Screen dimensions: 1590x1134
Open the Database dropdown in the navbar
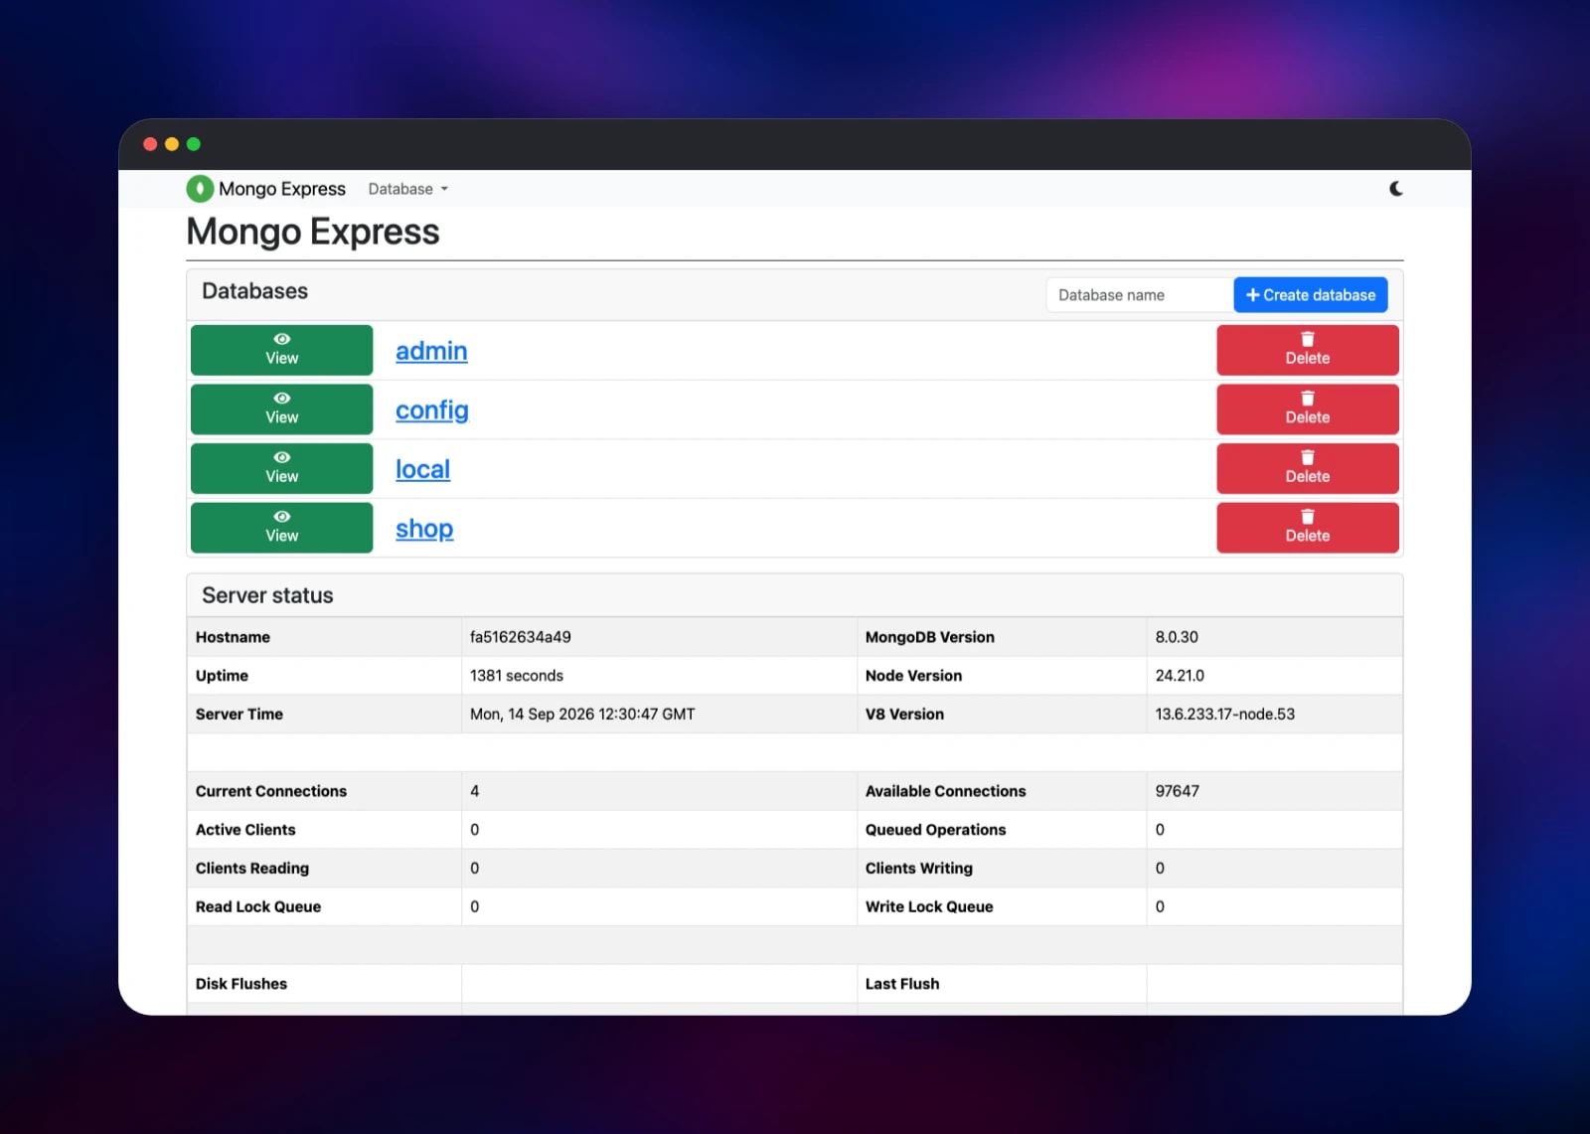(408, 189)
